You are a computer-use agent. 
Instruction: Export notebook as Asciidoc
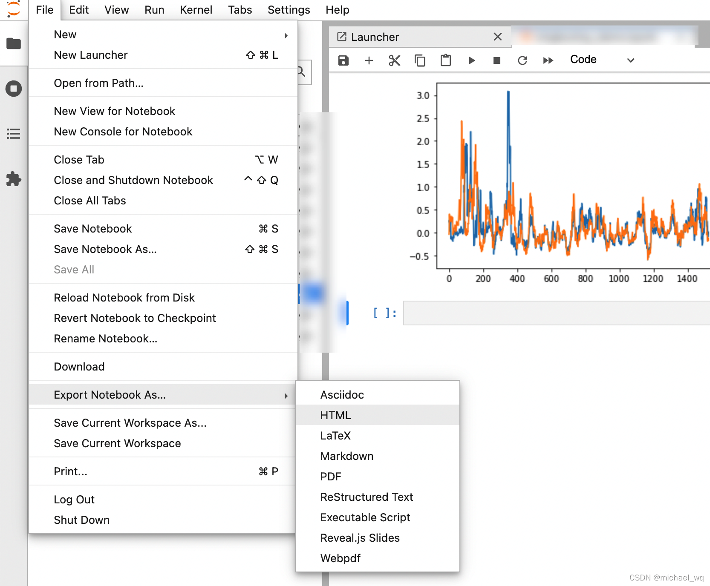click(378, 395)
